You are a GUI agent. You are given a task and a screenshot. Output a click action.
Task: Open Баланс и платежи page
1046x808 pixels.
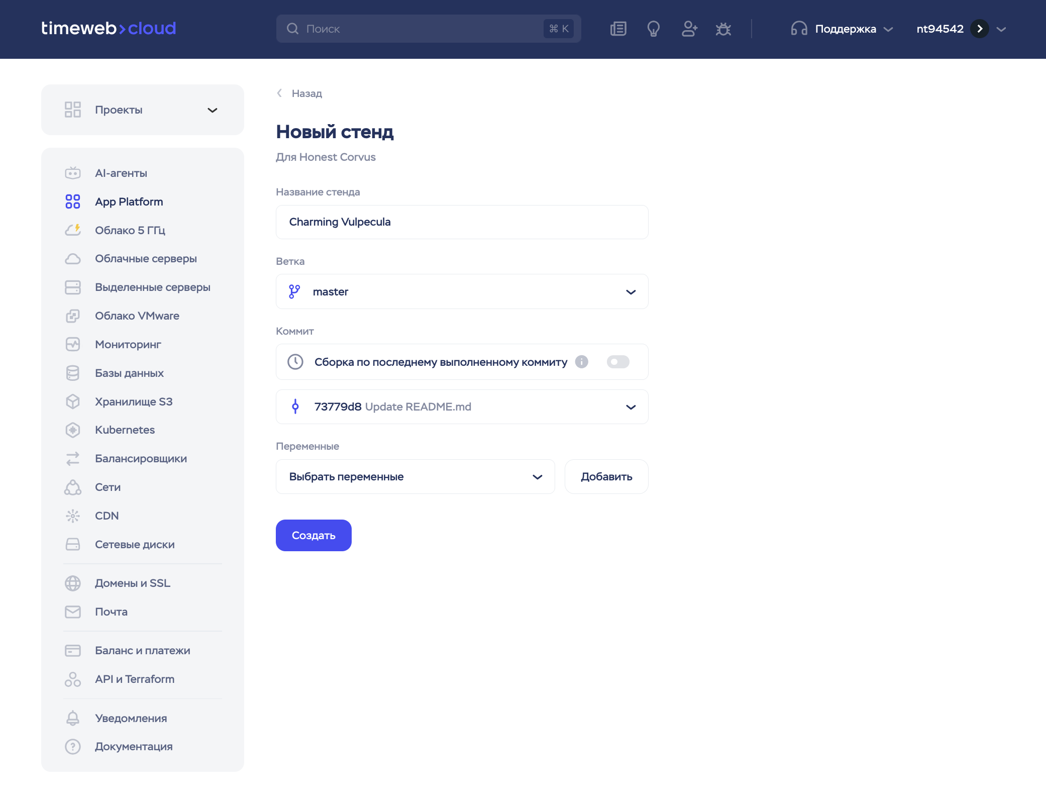[142, 650]
